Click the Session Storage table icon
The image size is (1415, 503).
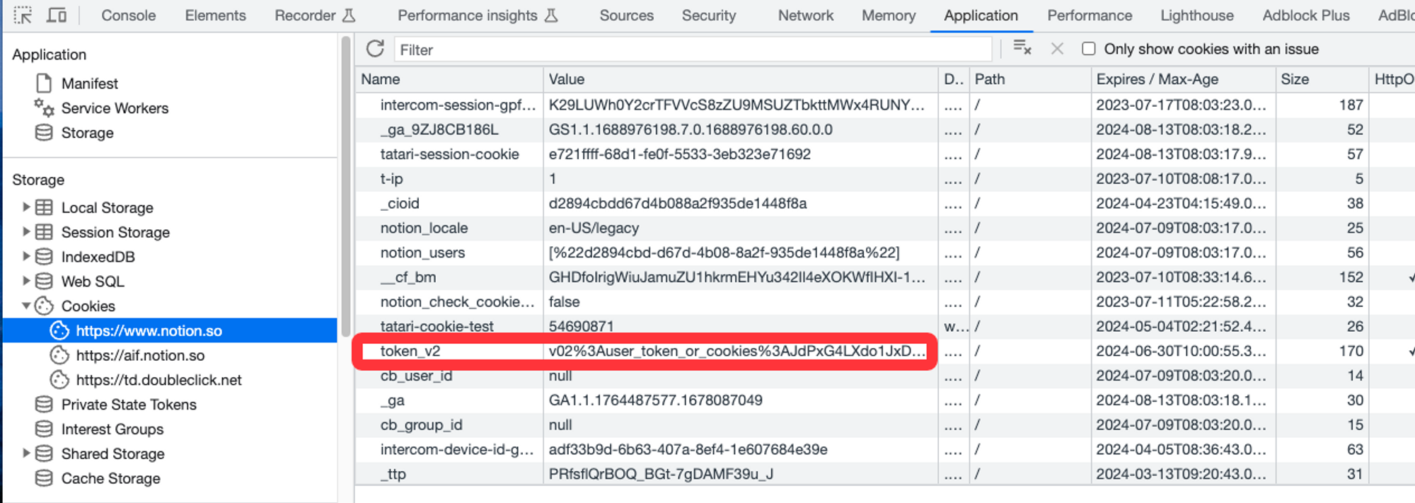pyautogui.click(x=44, y=232)
